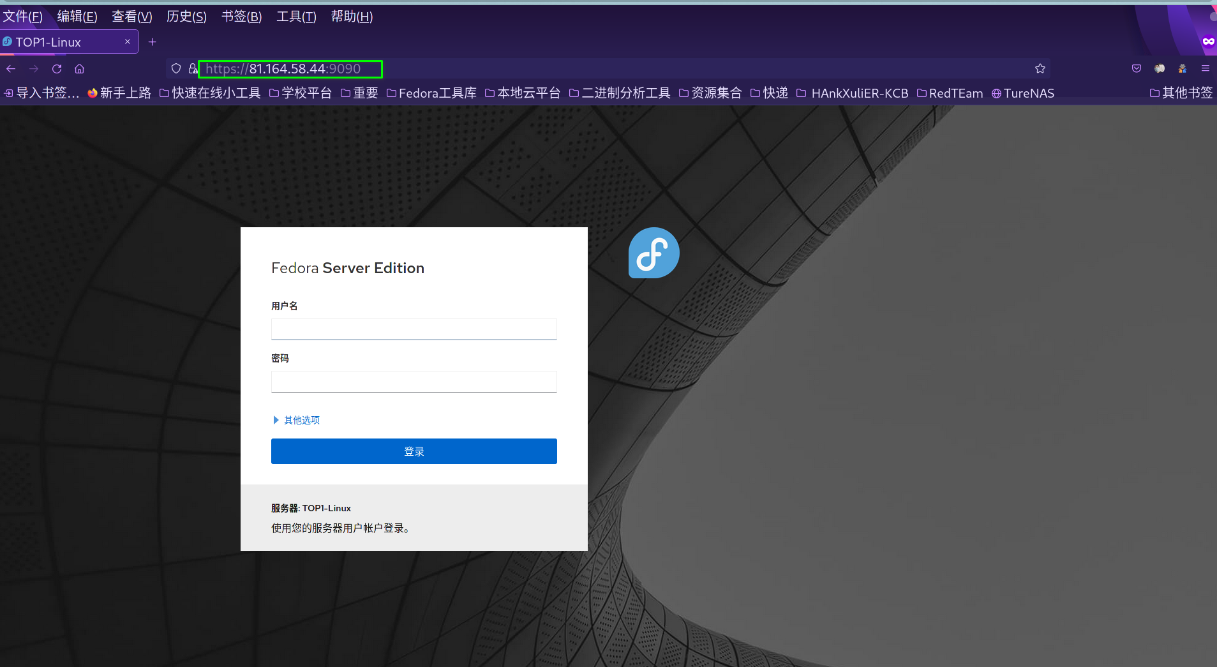This screenshot has width=1217, height=667.
Task: Click the 服务器: TOP1-Linux text
Action: coord(311,508)
